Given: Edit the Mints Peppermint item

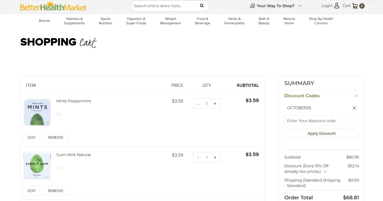Looking at the screenshot, I should tap(32, 137).
